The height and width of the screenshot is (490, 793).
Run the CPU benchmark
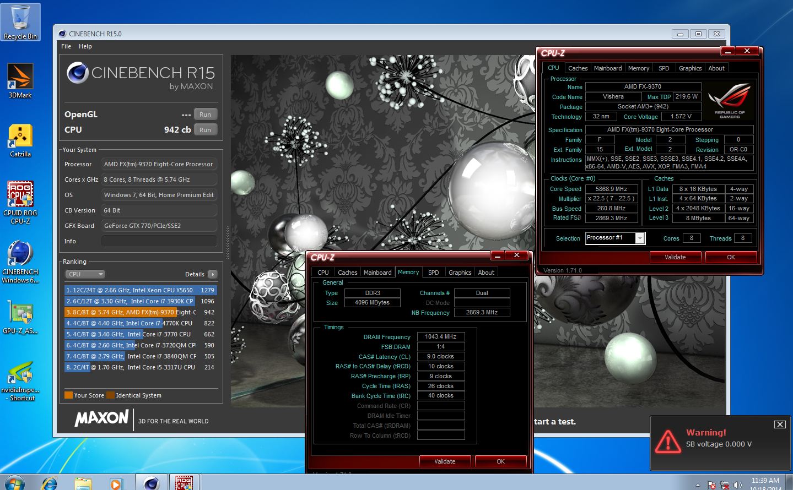click(206, 129)
